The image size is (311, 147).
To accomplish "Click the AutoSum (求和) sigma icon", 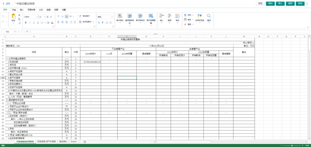I will pyautogui.click(x=185, y=15).
